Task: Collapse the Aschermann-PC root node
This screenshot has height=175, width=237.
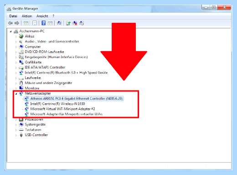Action: point(10,32)
